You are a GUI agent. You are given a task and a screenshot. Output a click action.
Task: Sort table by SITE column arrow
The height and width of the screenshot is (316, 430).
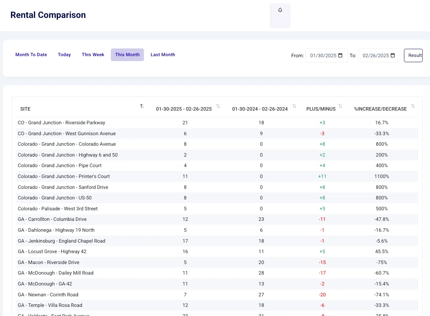(x=142, y=106)
